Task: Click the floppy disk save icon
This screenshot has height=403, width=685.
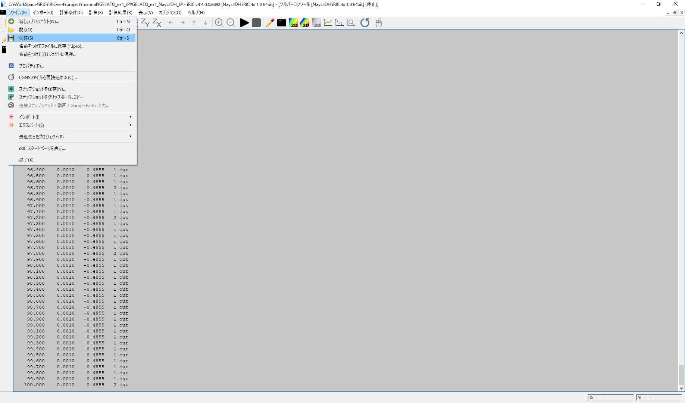Action: point(11,38)
